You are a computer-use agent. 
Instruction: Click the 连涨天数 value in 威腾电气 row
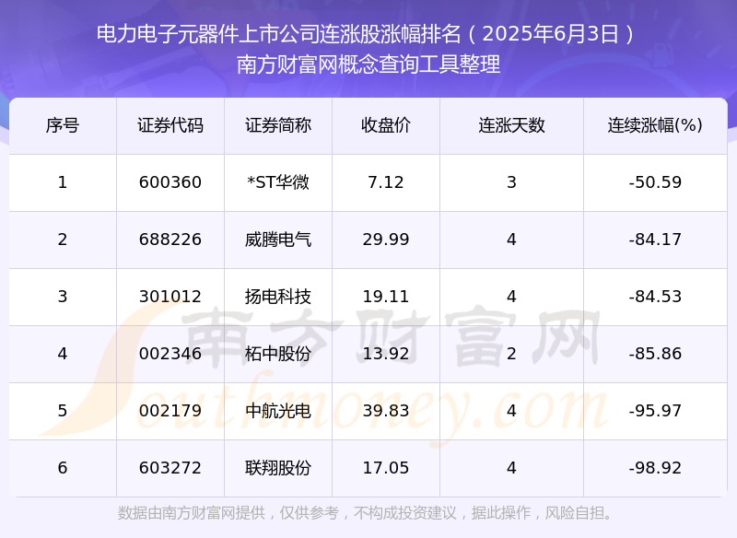[x=511, y=240]
